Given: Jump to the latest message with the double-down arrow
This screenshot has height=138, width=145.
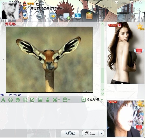Looking at the screenshot, I should coord(102,94).
